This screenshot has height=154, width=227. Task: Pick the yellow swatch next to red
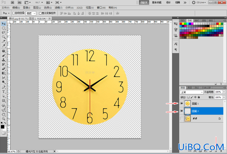pyautogui.click(x=183, y=24)
